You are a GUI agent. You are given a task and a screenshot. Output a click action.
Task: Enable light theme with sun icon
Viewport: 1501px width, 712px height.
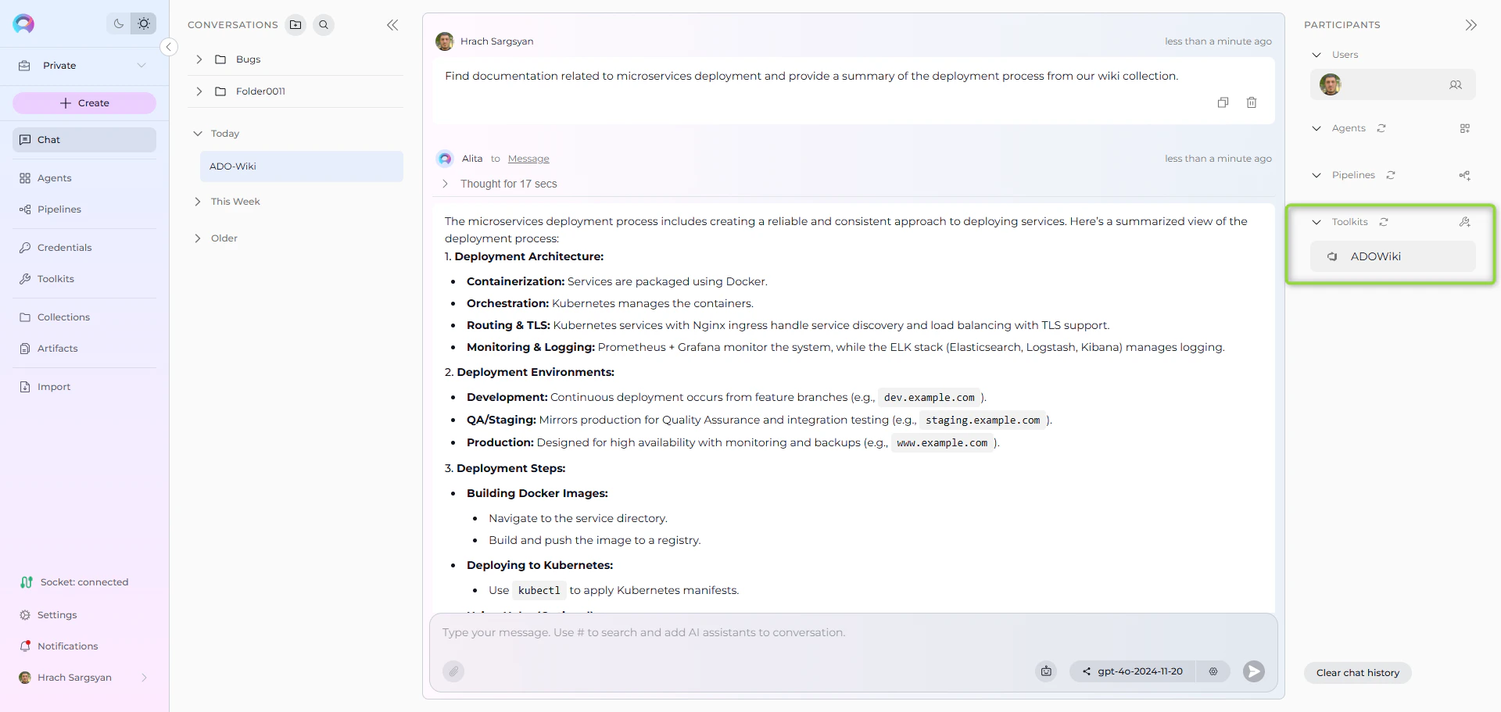pos(144,23)
